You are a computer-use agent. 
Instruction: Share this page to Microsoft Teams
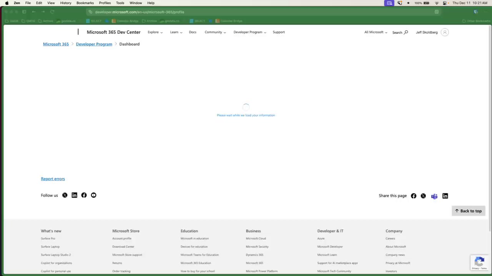point(434,196)
